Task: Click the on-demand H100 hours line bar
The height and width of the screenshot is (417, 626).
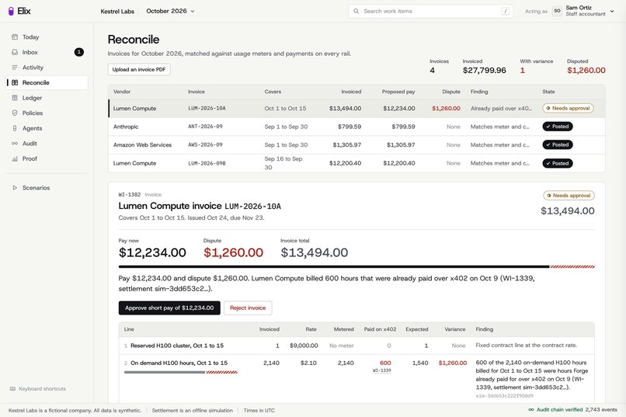Action: click(x=181, y=372)
